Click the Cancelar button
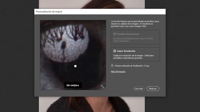The width and height of the screenshot is (200, 112). point(139,89)
